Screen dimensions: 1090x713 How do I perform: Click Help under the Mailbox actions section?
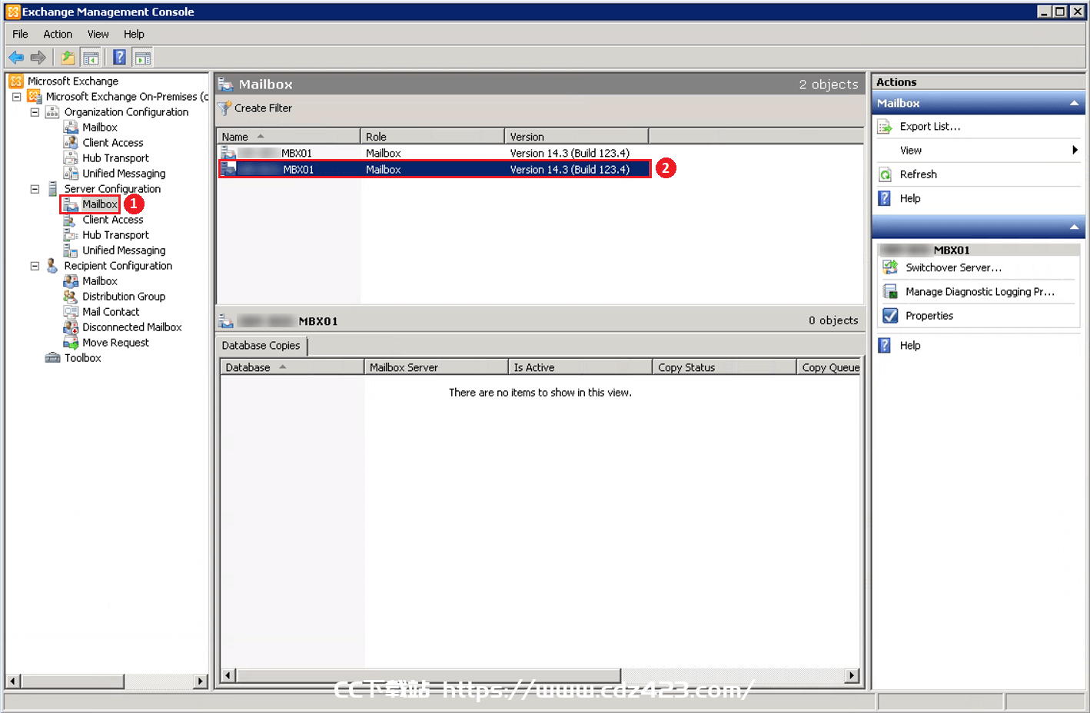[910, 198]
